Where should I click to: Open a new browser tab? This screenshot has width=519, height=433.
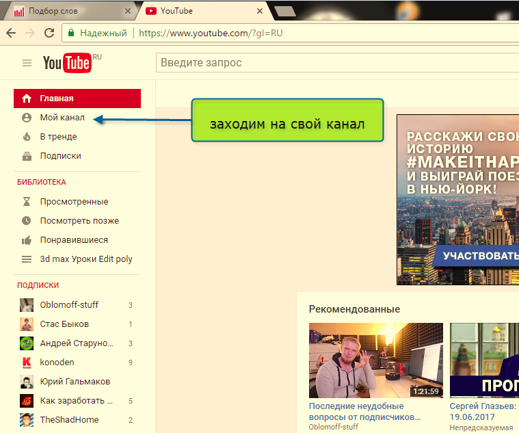coord(285,11)
